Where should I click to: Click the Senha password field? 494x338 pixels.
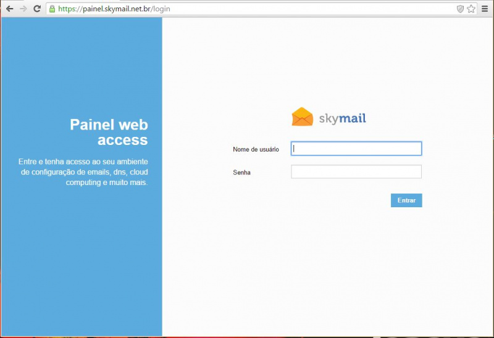[x=356, y=172]
